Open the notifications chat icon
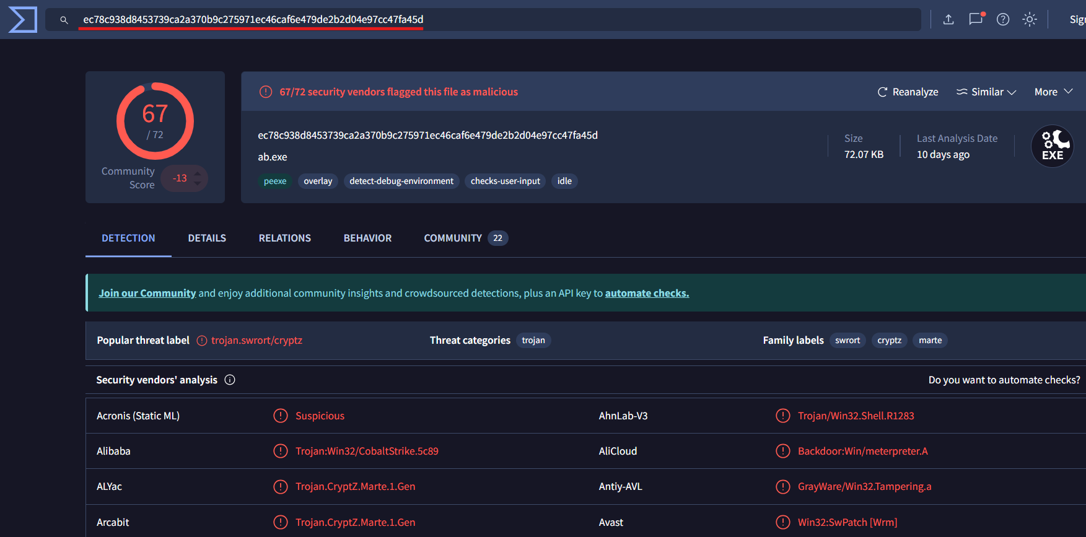Viewport: 1086px width, 537px height. point(976,19)
